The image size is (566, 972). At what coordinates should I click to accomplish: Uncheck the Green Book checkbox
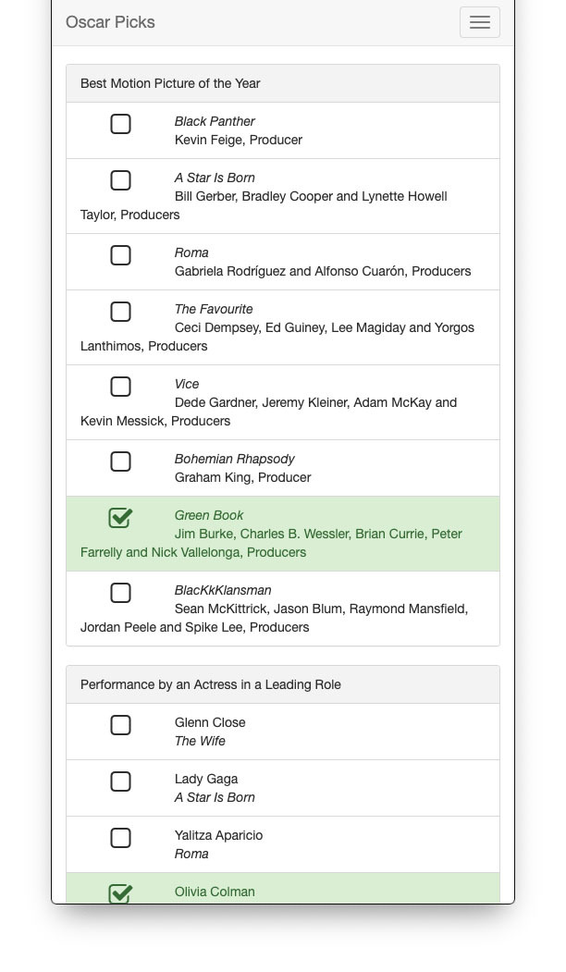pos(120,518)
